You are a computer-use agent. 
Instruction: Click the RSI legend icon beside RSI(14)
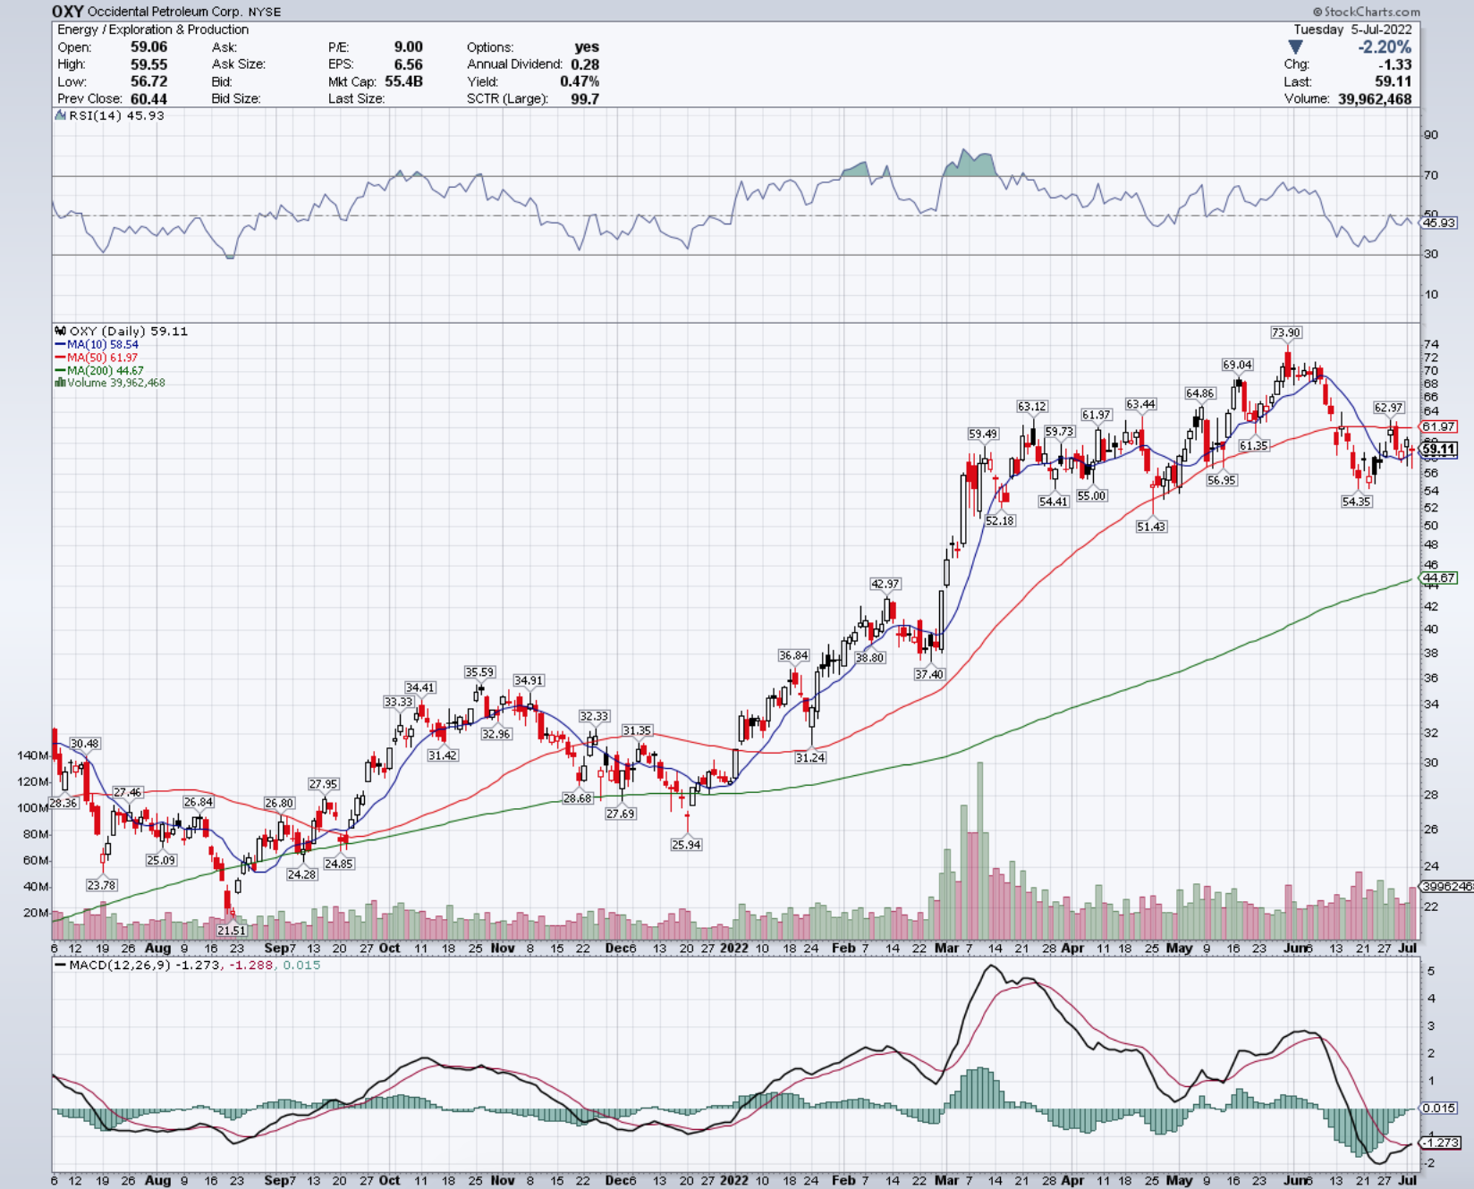[61, 115]
